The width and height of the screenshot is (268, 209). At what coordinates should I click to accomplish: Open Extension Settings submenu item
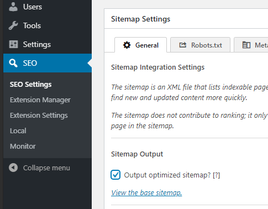[x=39, y=116]
